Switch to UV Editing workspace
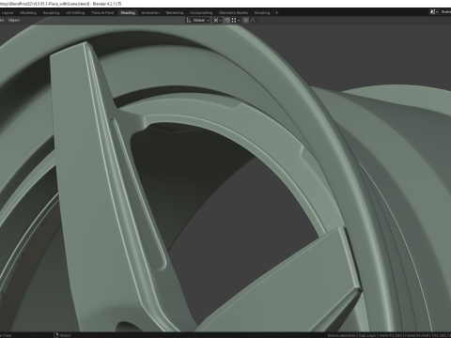451x338 pixels. [75, 13]
